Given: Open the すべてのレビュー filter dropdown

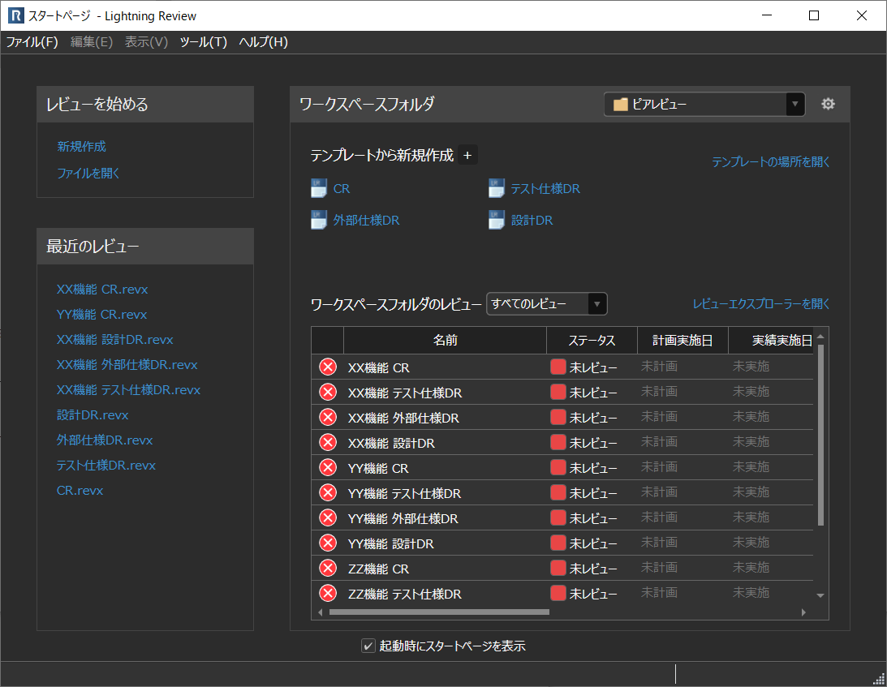Looking at the screenshot, I should tap(546, 303).
